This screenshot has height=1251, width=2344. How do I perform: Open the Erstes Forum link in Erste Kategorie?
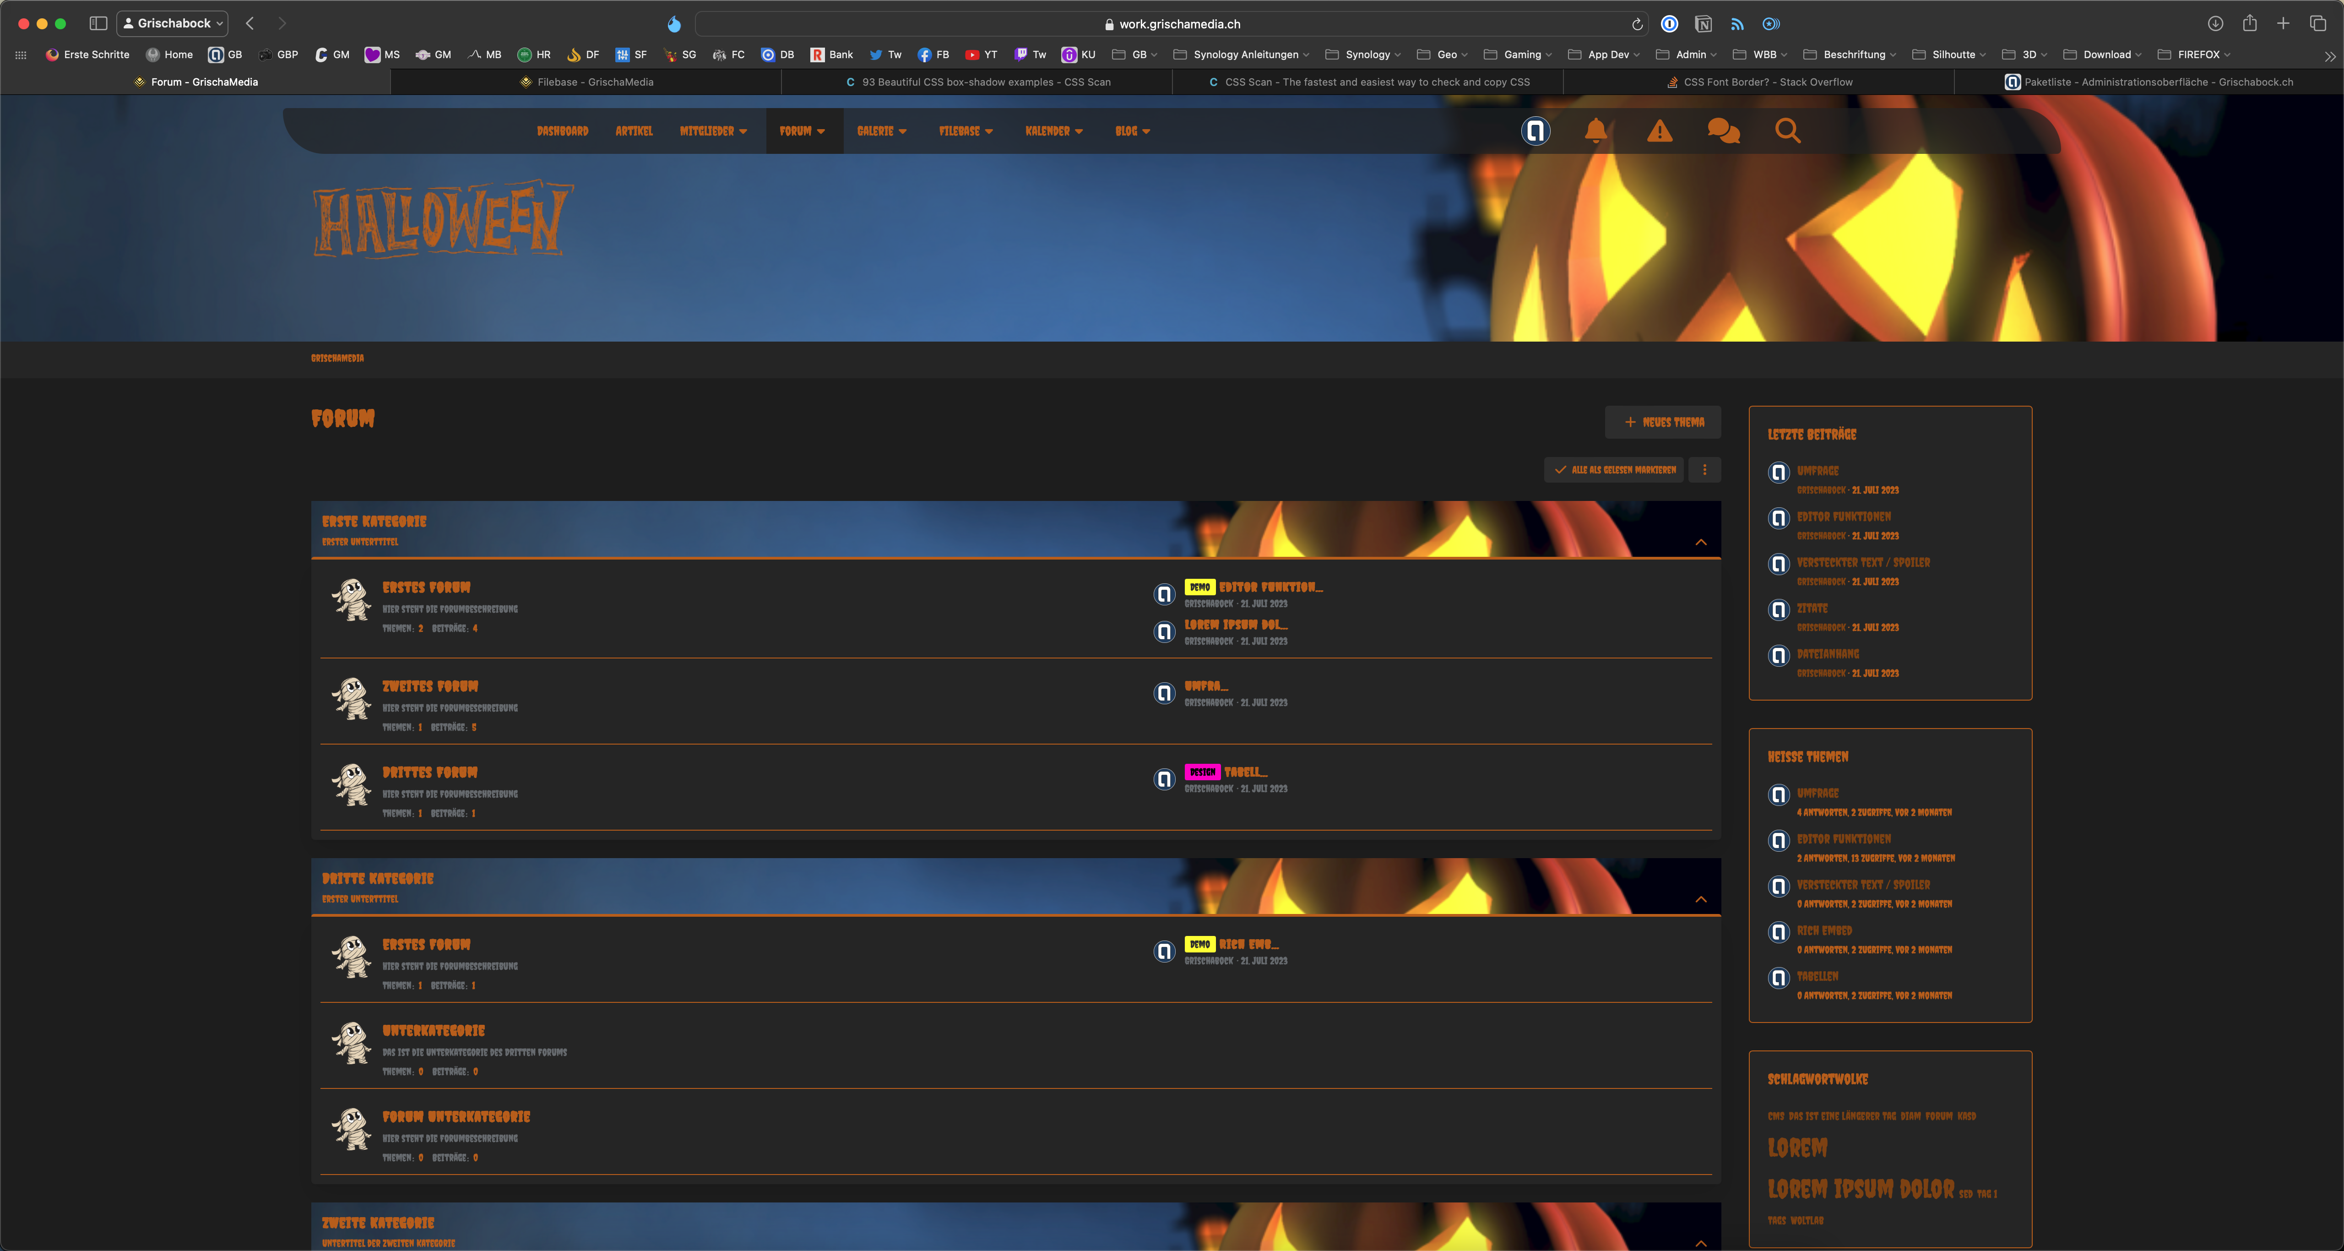click(x=426, y=588)
